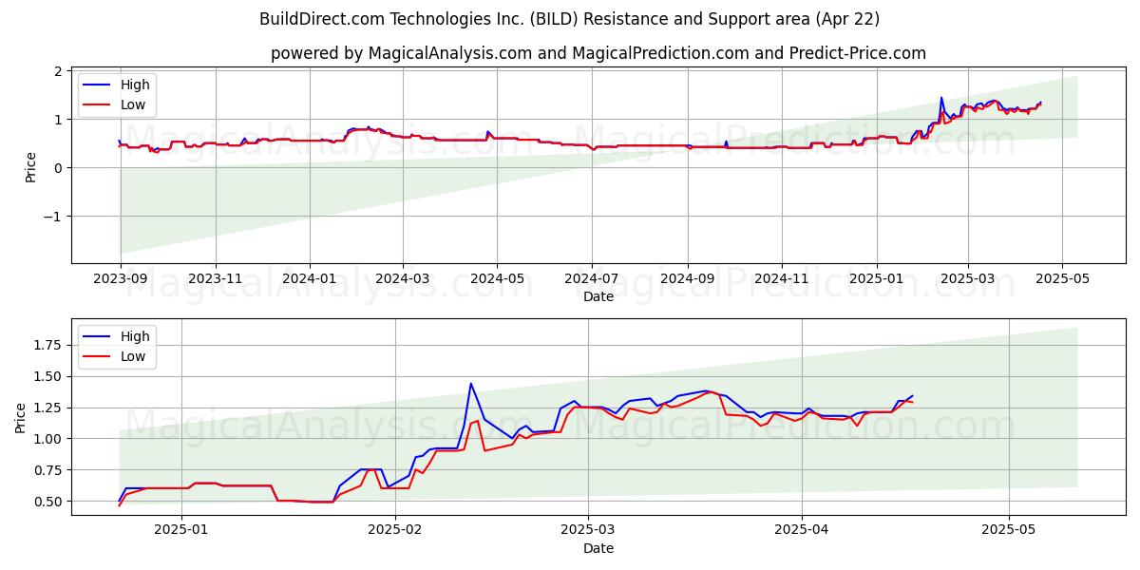Click the 1.44 price spike in bottom chart
Viewport: 1140px width, 570px height.
pyautogui.click(x=470, y=384)
